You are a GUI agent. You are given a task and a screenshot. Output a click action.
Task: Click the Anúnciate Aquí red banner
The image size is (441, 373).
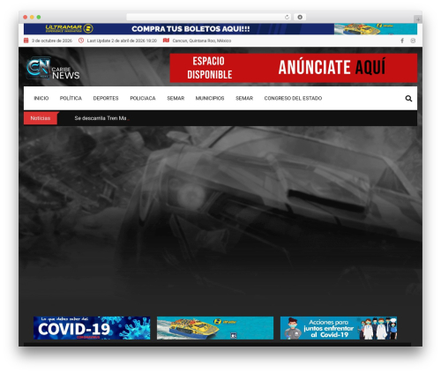pyautogui.click(x=294, y=68)
